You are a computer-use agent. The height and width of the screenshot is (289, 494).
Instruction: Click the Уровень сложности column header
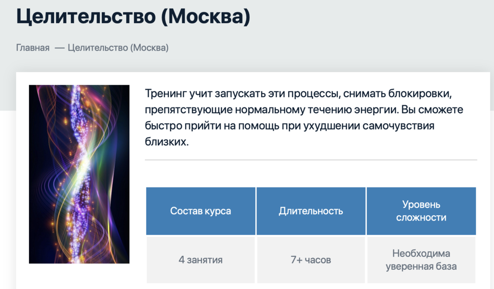click(421, 211)
